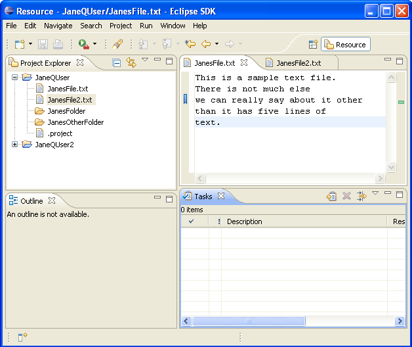Viewport: 412px width, 347px height.
Task: Open the Edit menu
Action: (x=30, y=26)
